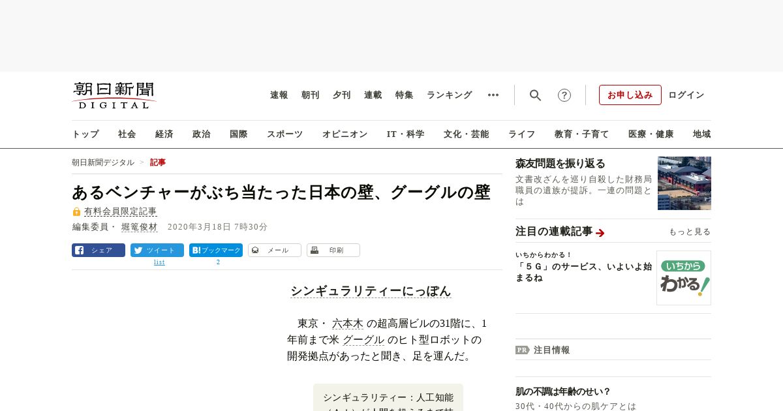The image size is (783, 411).
Task: Go to the トップ section tab
Action: click(85, 134)
